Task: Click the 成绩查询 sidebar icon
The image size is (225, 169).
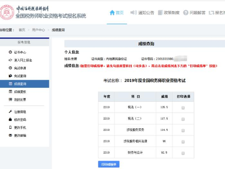Action: tap(10, 84)
